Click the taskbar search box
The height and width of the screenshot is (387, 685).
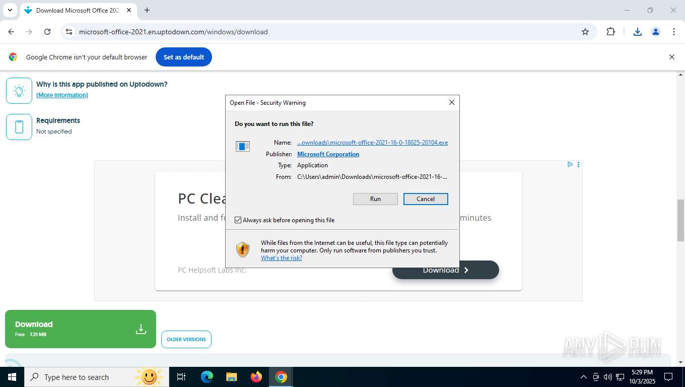[96, 377]
